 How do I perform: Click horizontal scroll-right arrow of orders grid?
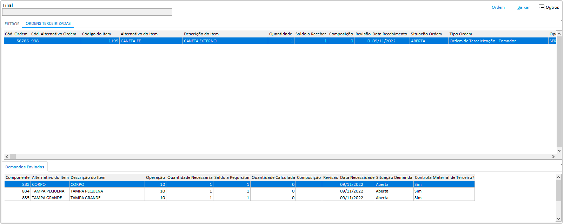pos(553,157)
